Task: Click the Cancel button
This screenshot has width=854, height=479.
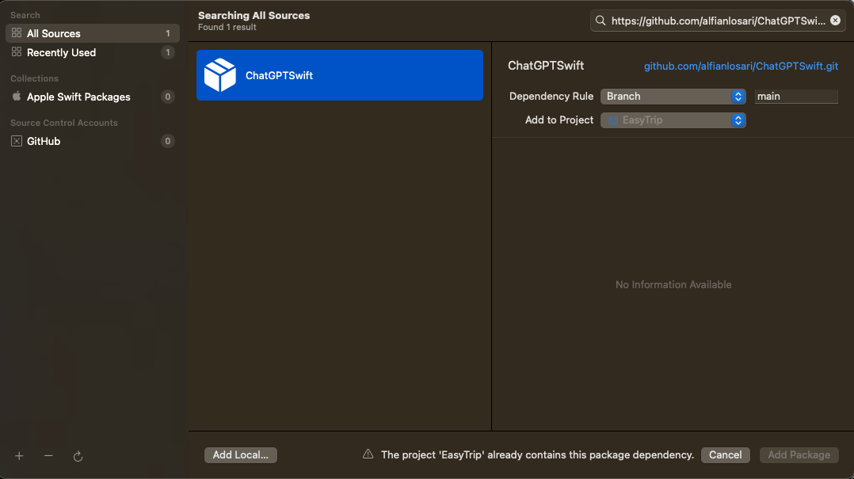Action: (x=725, y=455)
